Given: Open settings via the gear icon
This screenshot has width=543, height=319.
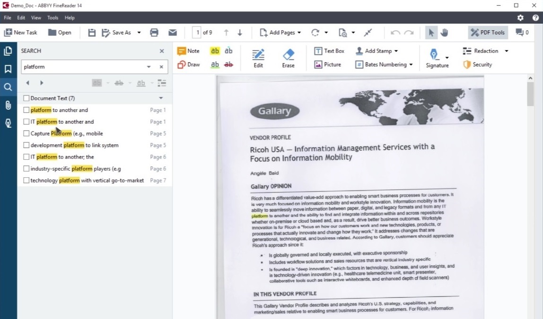Looking at the screenshot, I should (x=520, y=17).
